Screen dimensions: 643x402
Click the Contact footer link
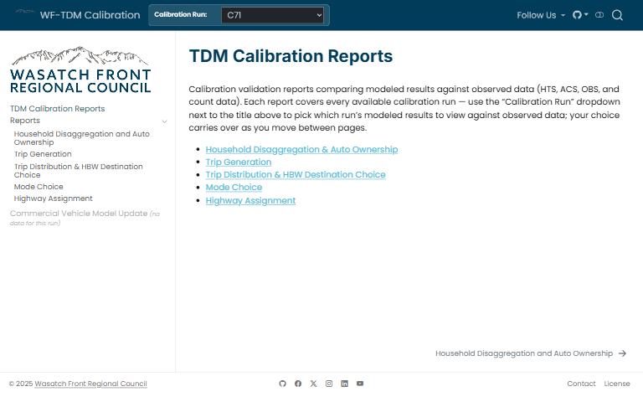point(581,384)
